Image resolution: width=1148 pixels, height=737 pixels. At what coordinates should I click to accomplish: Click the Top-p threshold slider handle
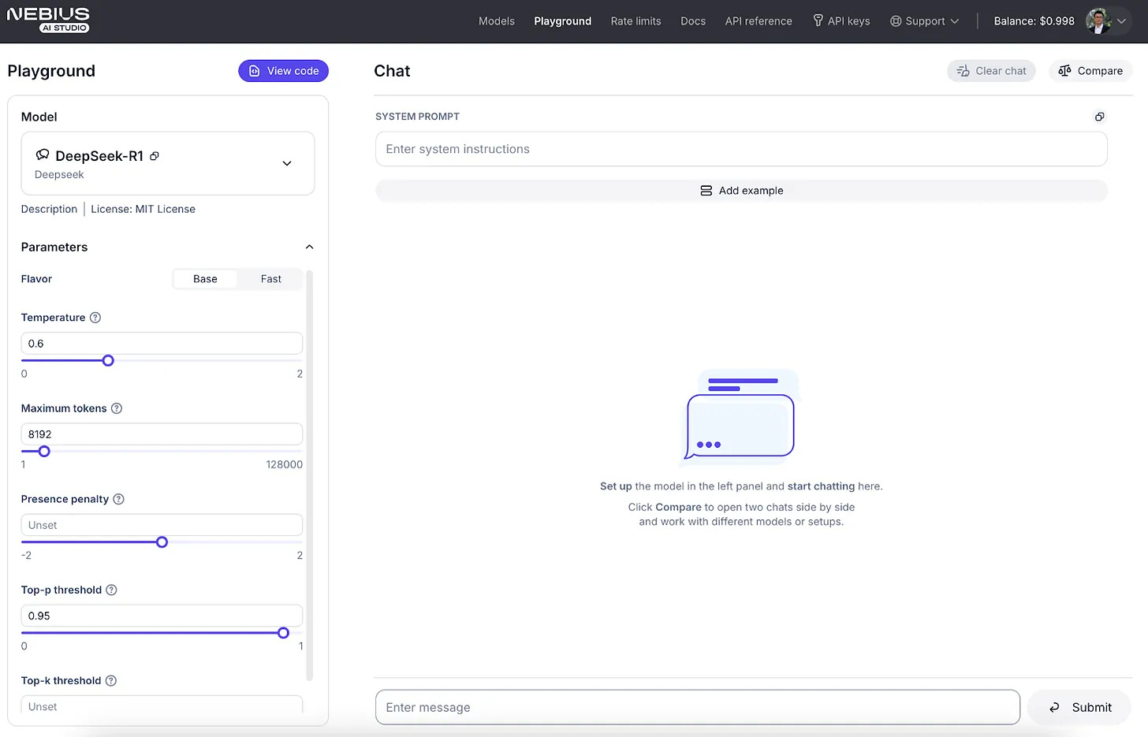click(283, 633)
